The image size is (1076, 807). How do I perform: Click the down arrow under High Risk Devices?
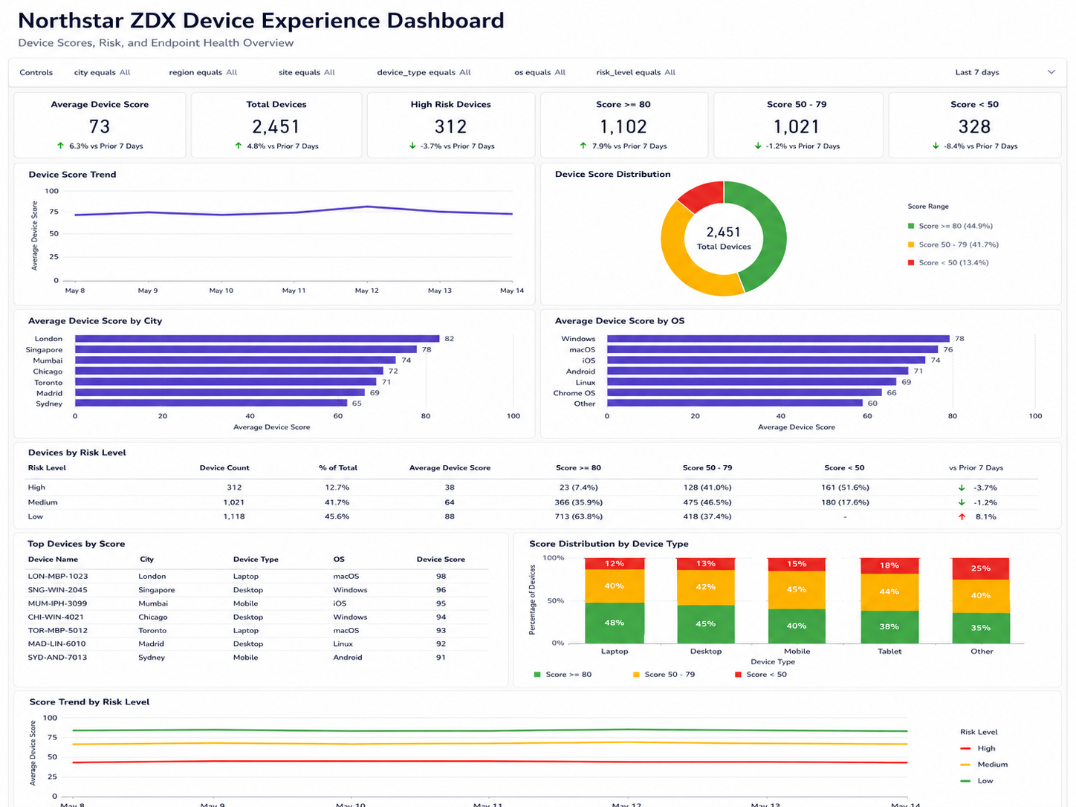[412, 146]
